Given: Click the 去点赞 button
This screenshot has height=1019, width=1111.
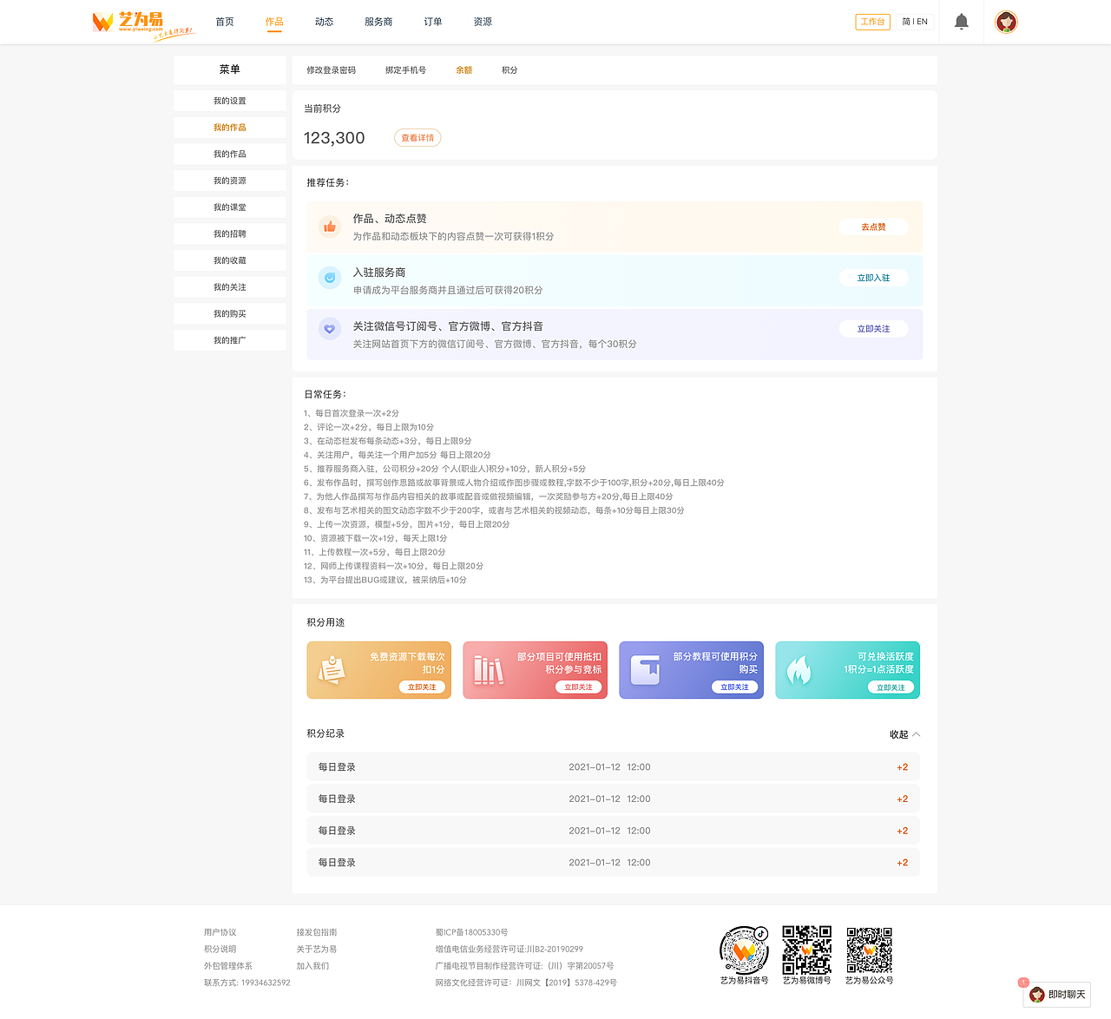Looking at the screenshot, I should pyautogui.click(x=873, y=227).
